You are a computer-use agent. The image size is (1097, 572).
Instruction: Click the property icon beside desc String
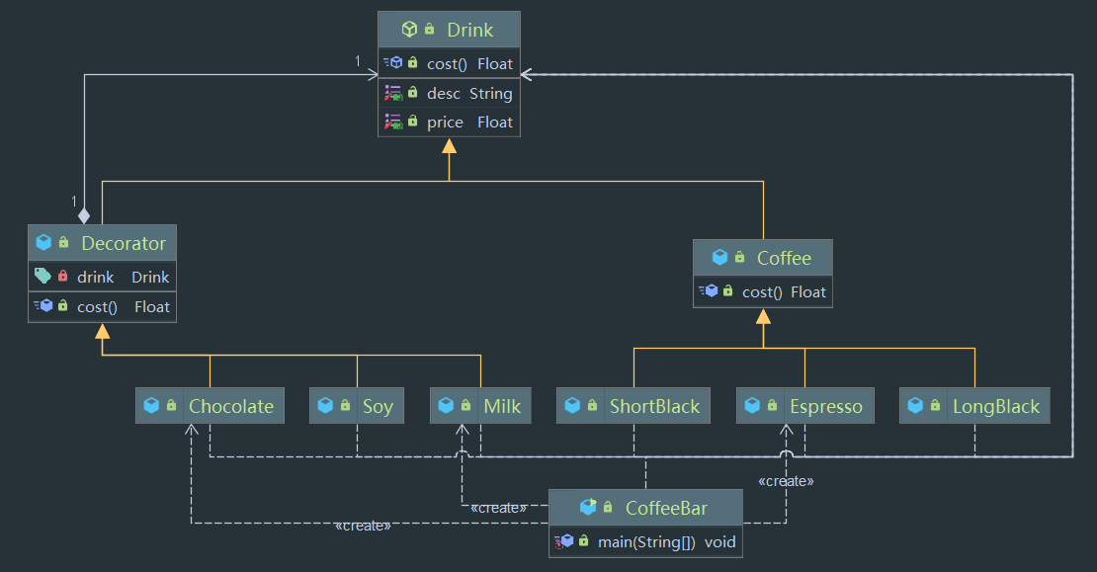click(x=393, y=92)
